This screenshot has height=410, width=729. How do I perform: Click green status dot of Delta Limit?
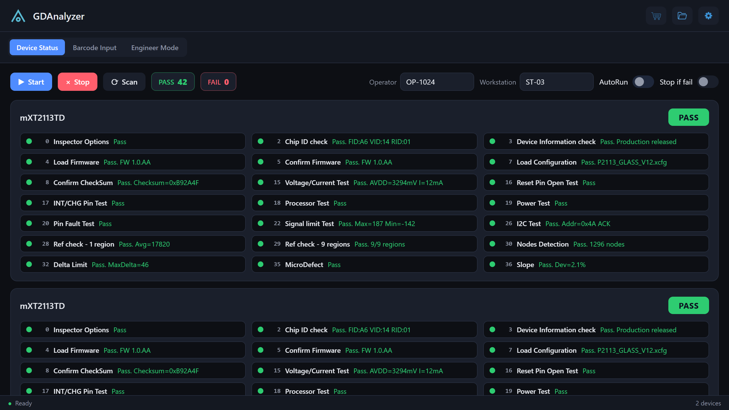click(x=29, y=264)
